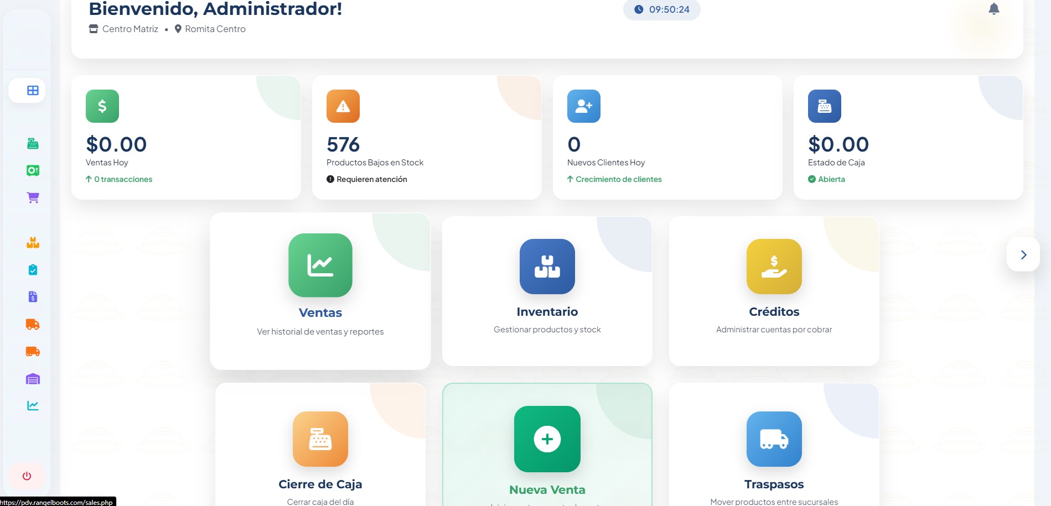Click the 09:50:24 clock time text
Image resolution: width=1051 pixels, height=506 pixels.
tap(669, 9)
